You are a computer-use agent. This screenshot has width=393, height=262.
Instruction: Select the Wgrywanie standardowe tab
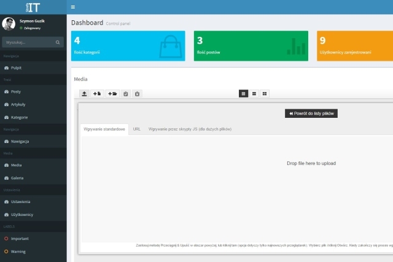[x=104, y=129]
